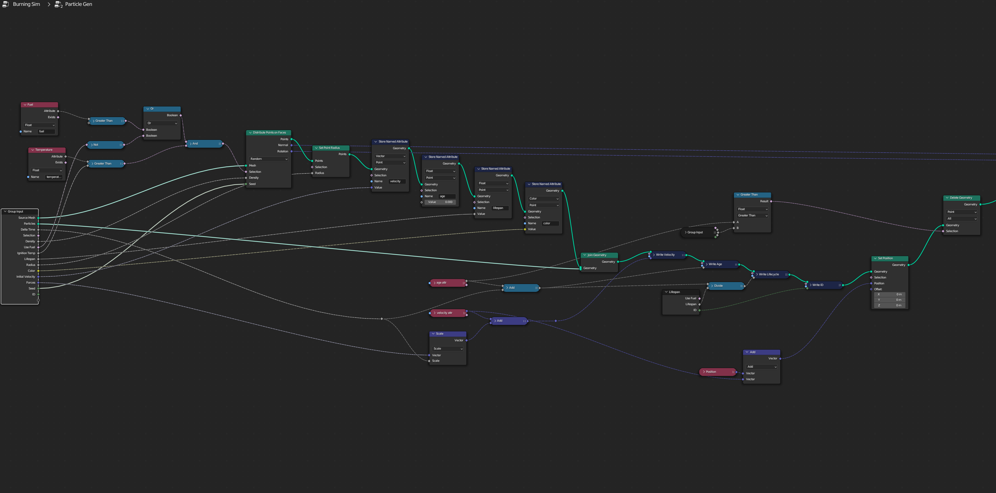Click the Rotation output label on Distribute Points

pos(282,152)
